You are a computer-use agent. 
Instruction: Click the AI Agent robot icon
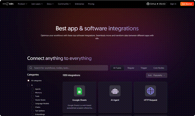[115, 91]
